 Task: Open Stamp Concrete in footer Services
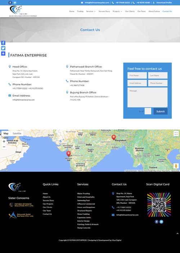[84, 228]
